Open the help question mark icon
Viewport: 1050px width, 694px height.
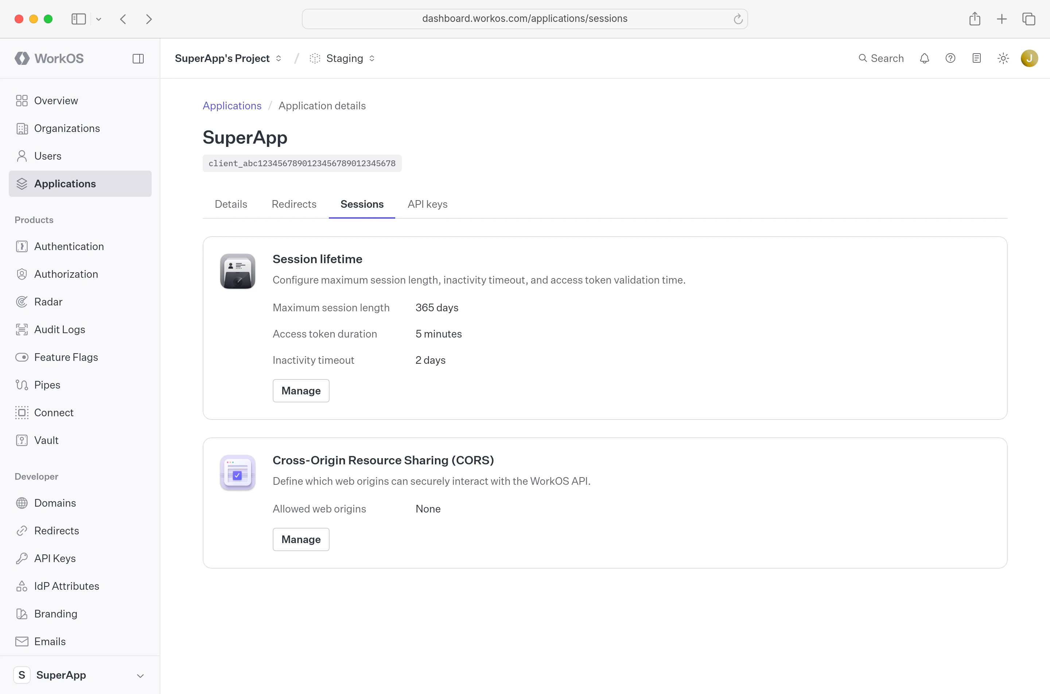pos(950,58)
